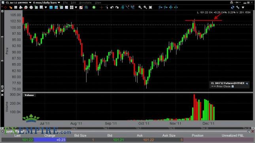The image size is (255, 143).
Task: Click the green compress-bars arrows icon
Action: pos(176,8)
